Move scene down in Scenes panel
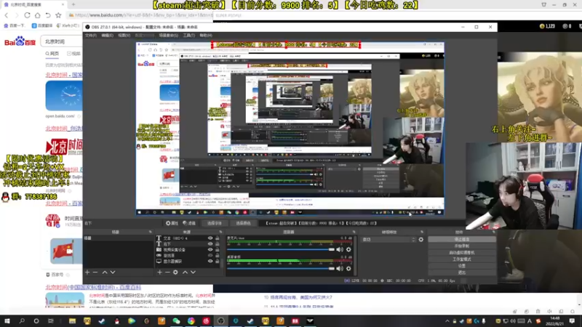Screen dimensions: 582x327 pyautogui.click(x=113, y=272)
